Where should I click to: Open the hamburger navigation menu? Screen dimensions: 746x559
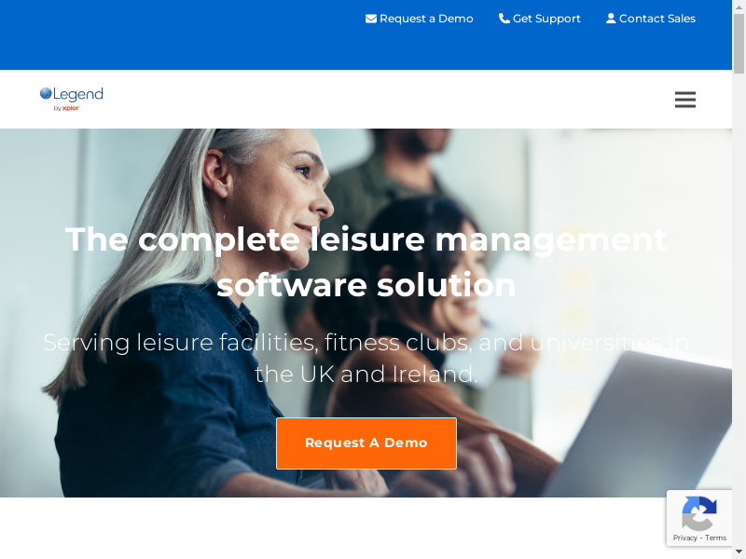coord(685,100)
